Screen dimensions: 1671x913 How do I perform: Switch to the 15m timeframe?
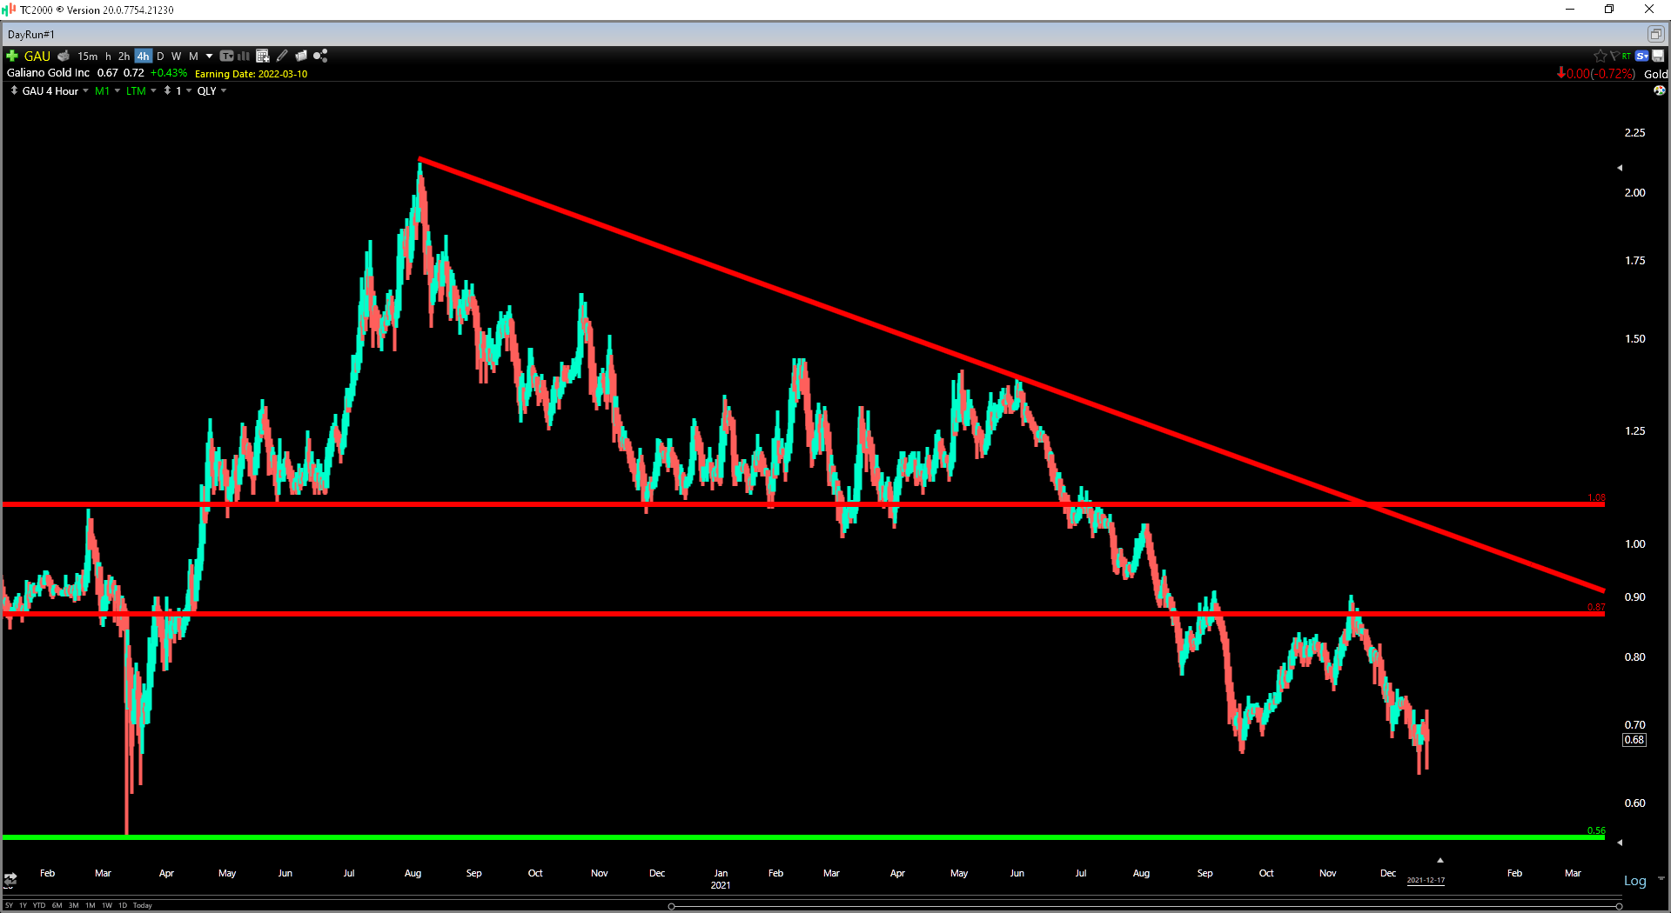pyautogui.click(x=88, y=56)
